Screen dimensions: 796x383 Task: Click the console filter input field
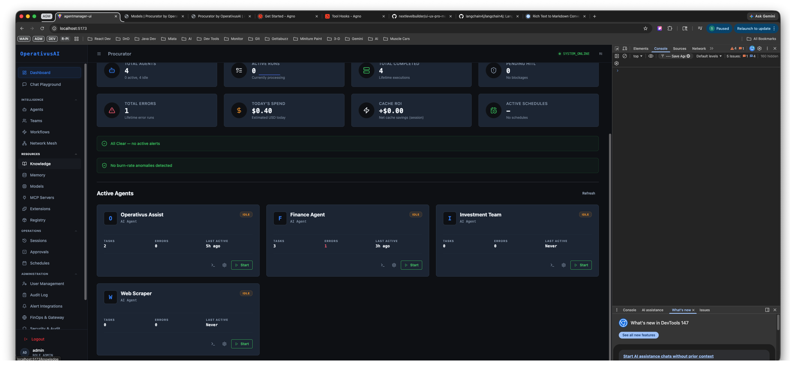click(x=676, y=56)
